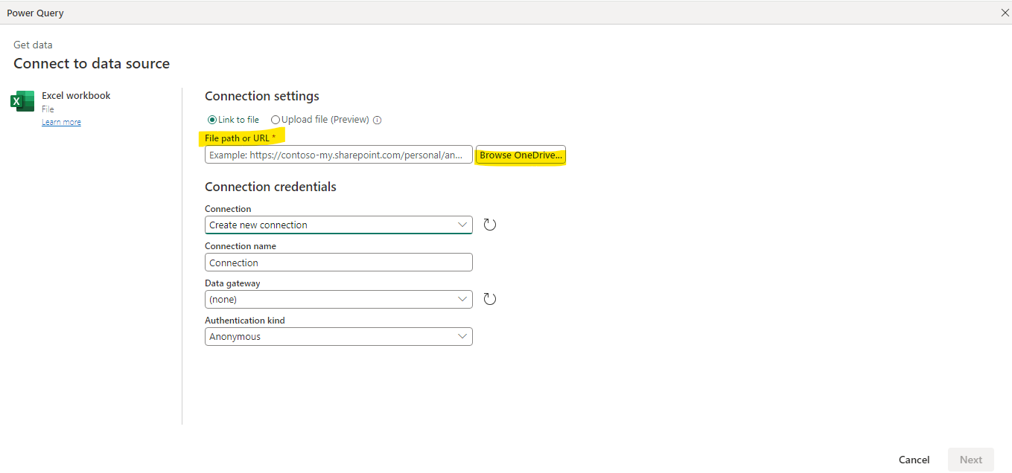Select the Link to file option
The width and height of the screenshot is (1012, 473).
tap(211, 119)
